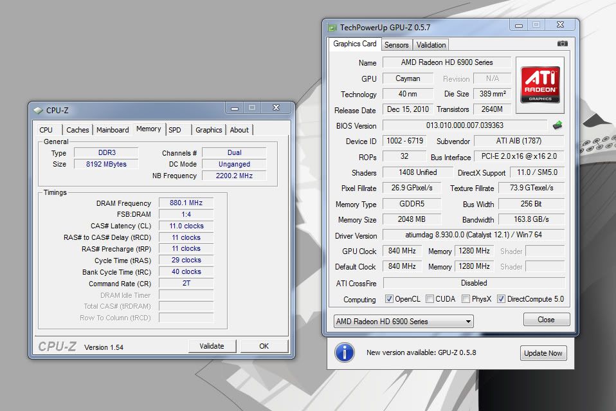Click the Shaders field 1408 Unified
This screenshot has height=411, width=616.
(417, 172)
